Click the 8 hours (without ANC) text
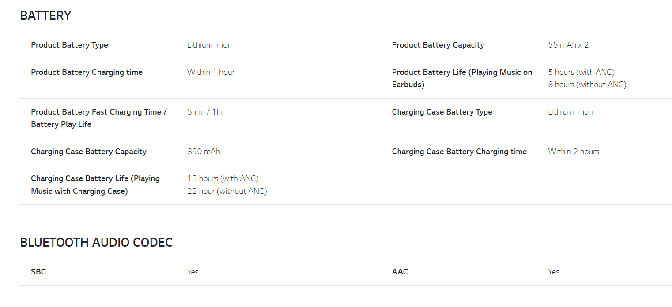The height and width of the screenshot is (307, 672). tap(587, 85)
